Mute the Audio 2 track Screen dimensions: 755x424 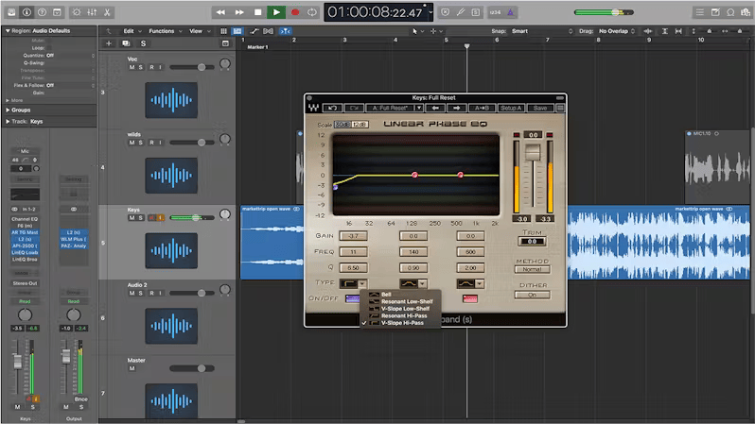[132, 294]
